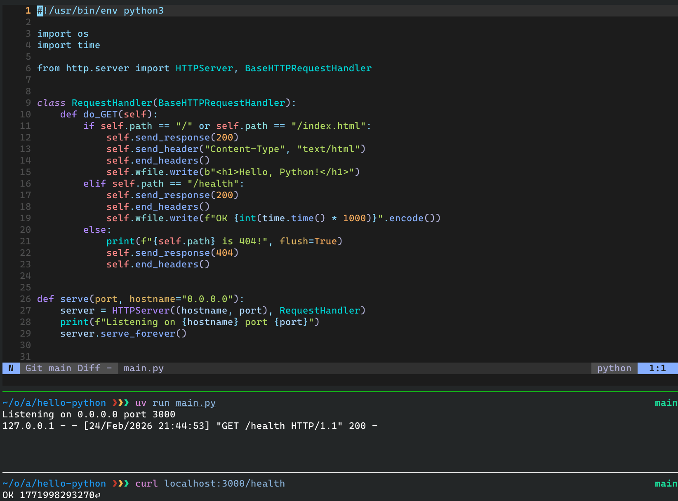Click the "/index.html" string

(x=328, y=126)
